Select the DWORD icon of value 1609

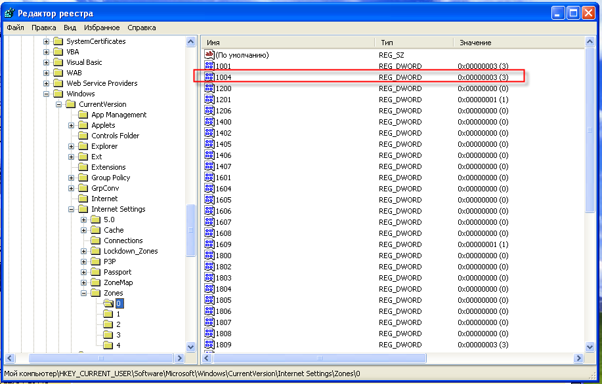(209, 244)
